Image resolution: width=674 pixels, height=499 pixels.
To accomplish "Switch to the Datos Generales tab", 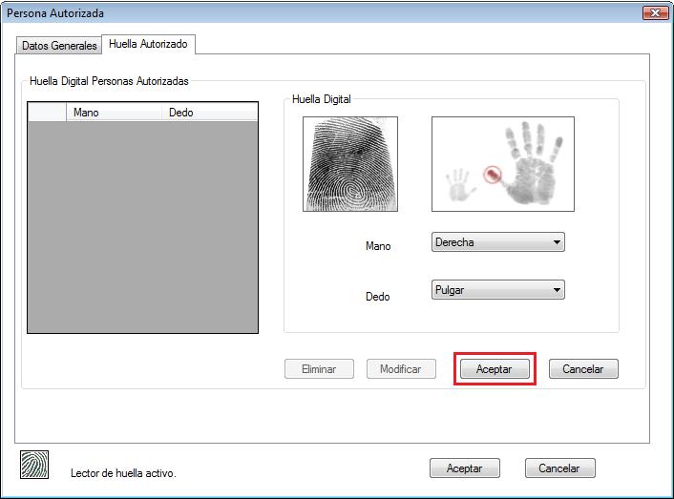I will click(59, 46).
